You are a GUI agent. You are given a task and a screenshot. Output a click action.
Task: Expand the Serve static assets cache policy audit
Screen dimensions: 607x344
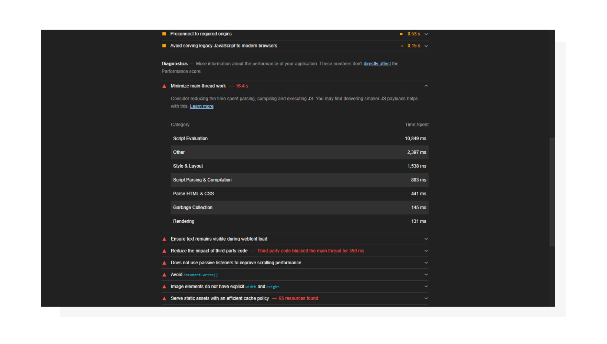pyautogui.click(x=426, y=298)
